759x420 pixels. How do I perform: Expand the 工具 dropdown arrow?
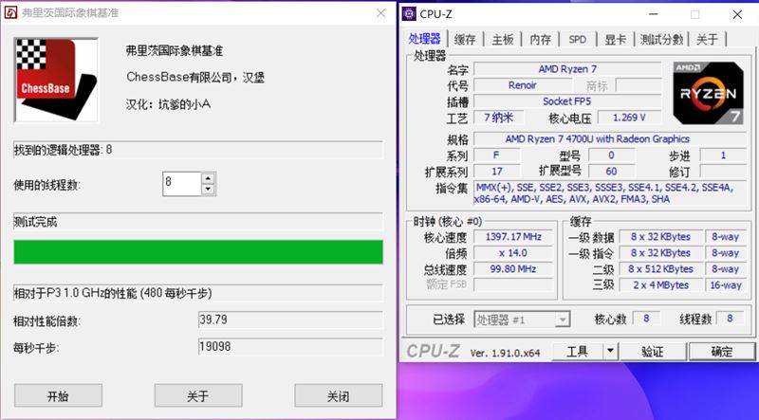point(610,352)
